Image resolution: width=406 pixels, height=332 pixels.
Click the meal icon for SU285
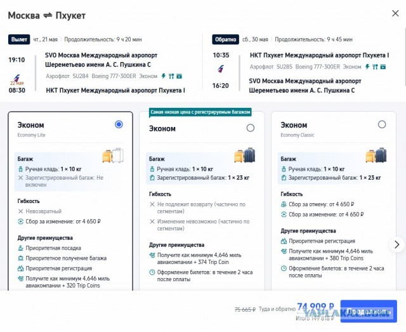[375, 67]
